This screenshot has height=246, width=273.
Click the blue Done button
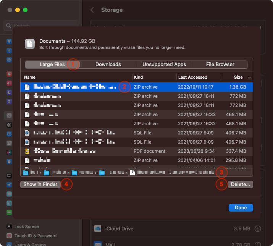click(x=241, y=208)
